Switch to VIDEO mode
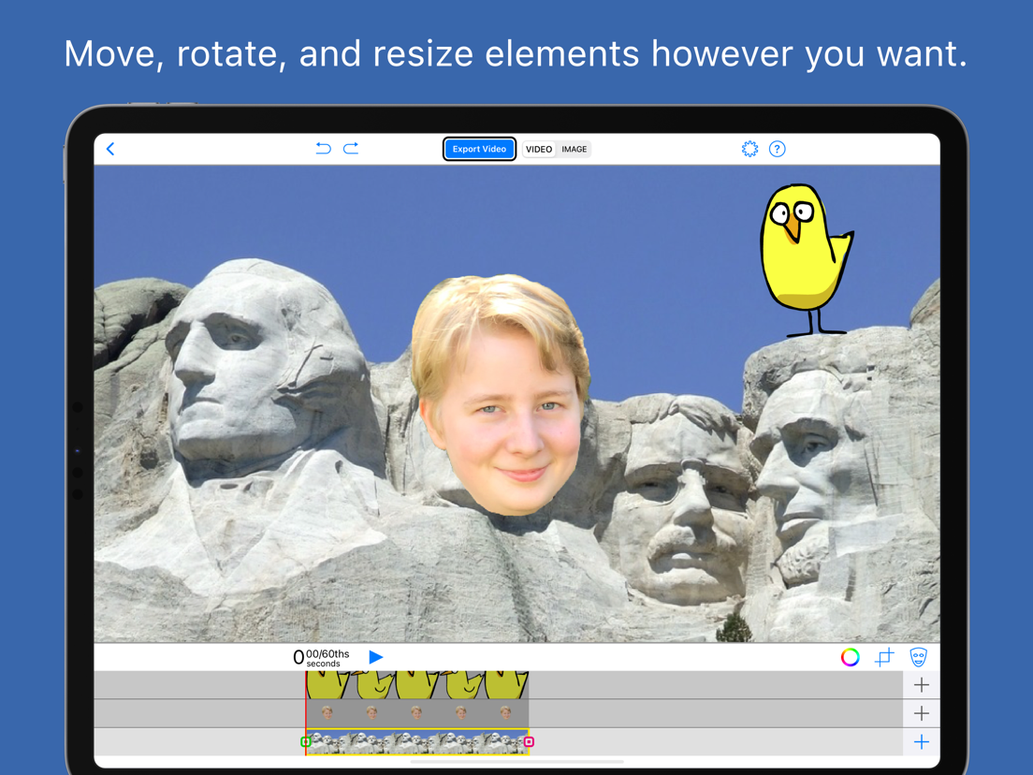 (x=539, y=149)
